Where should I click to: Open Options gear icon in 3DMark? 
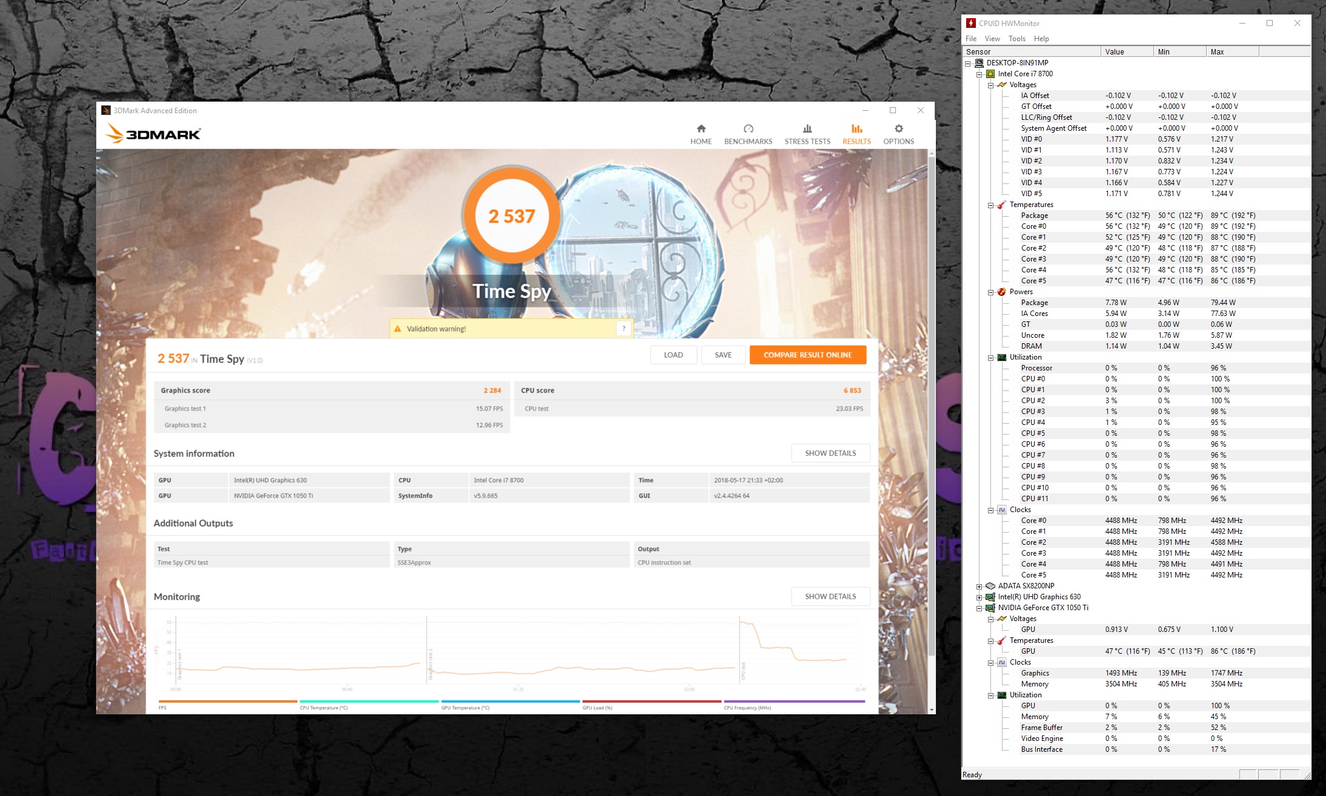pos(898,128)
